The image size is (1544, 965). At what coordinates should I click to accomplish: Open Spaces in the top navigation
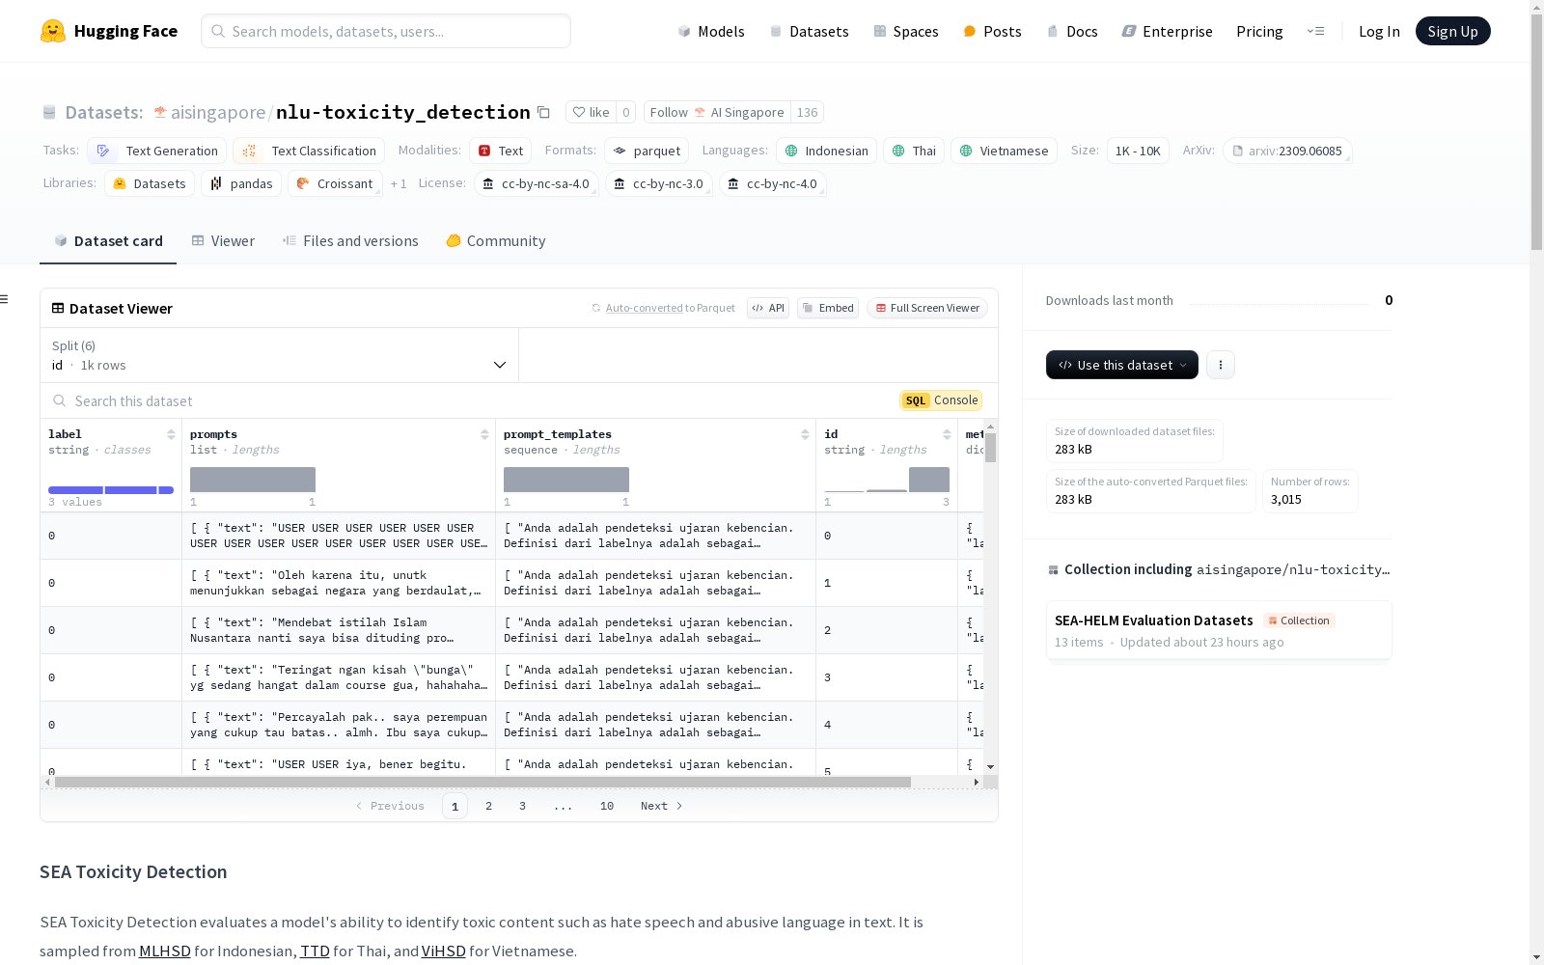click(x=906, y=31)
